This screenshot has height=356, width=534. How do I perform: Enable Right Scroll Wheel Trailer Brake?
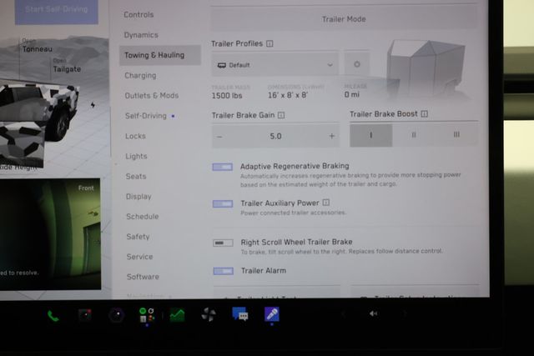click(223, 243)
